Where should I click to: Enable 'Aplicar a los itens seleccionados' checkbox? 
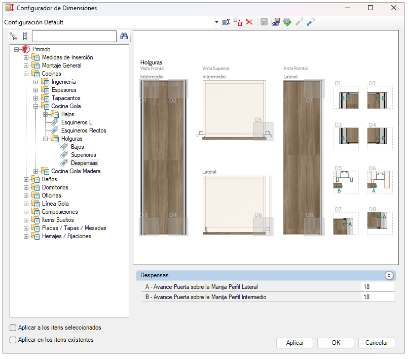pyautogui.click(x=13, y=328)
